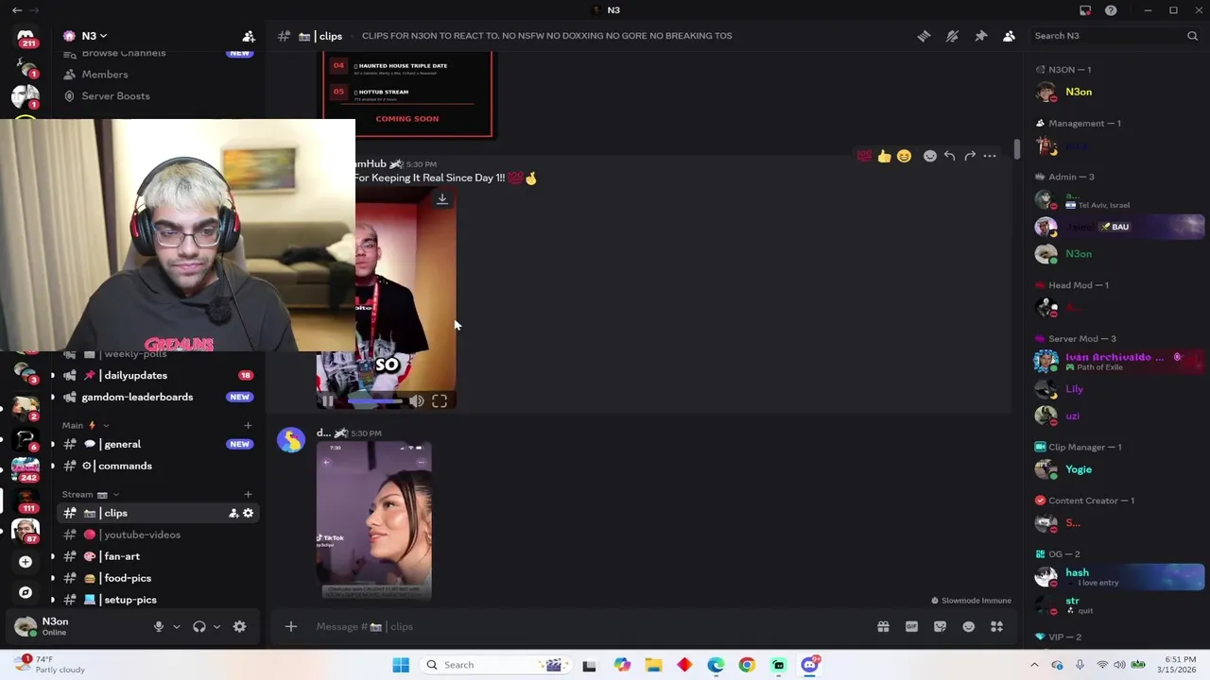
Task: Open Server Boosts
Action: pos(157,96)
